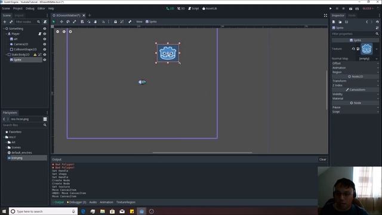Image resolution: width=382 pixels, height=215 pixels.
Task: Open the Debug menu
Action: click(30, 8)
